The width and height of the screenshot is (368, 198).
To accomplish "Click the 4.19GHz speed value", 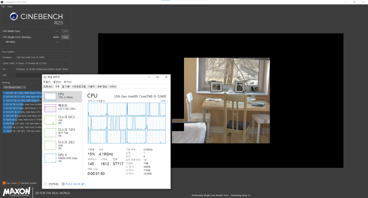I will pos(106,154).
